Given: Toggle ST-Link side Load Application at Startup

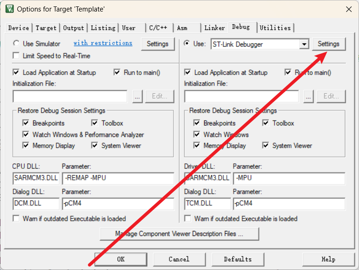Looking at the screenshot, I should tap(187, 73).
